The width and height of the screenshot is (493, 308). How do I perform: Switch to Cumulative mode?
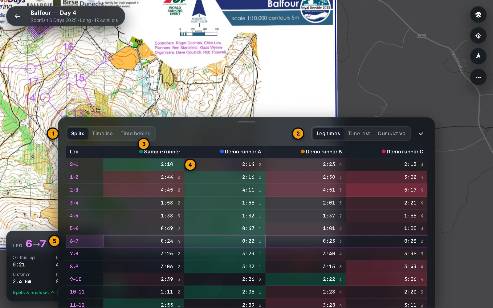coord(391,134)
